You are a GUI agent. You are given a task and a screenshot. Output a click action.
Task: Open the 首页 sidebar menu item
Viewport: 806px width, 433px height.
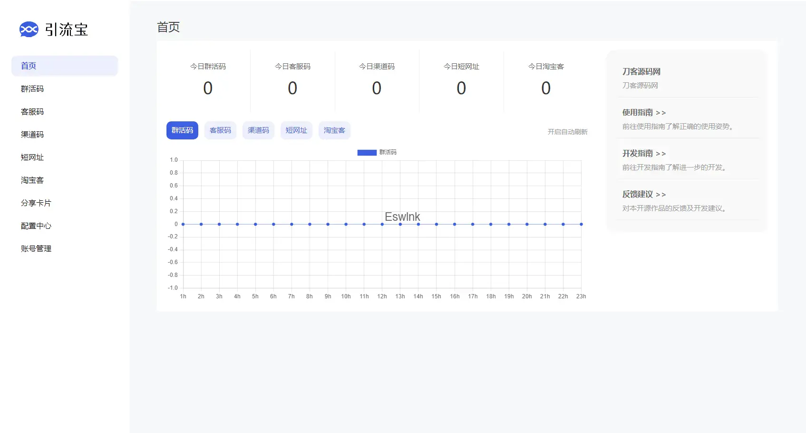(x=29, y=66)
